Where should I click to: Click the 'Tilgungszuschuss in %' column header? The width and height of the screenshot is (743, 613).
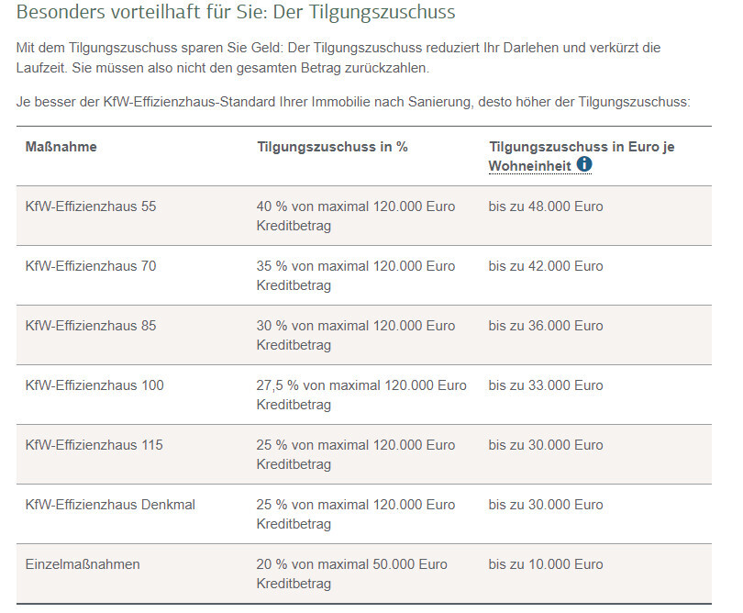click(332, 147)
